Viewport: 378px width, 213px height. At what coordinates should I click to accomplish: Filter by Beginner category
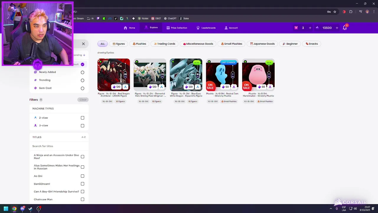point(290,44)
